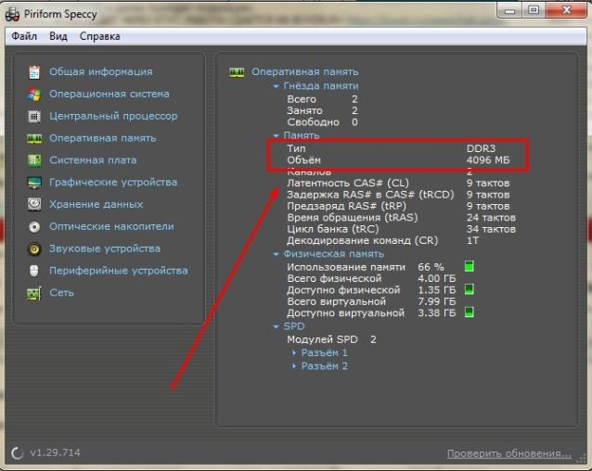Image resolution: width=592 pixels, height=471 pixels.
Task: Collapse the Физическая память section
Action: point(276,255)
